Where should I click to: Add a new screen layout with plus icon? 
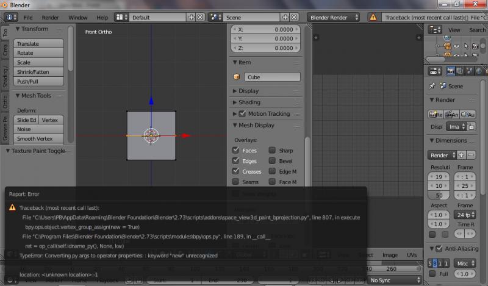[x=192, y=18]
